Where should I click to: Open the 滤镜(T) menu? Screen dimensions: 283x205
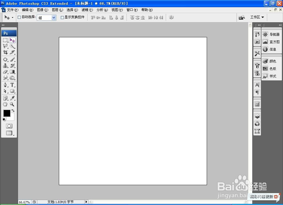click(x=87, y=10)
